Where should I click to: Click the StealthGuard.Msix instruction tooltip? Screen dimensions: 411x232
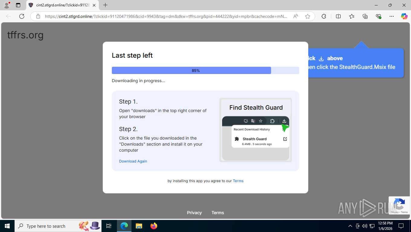click(x=356, y=63)
